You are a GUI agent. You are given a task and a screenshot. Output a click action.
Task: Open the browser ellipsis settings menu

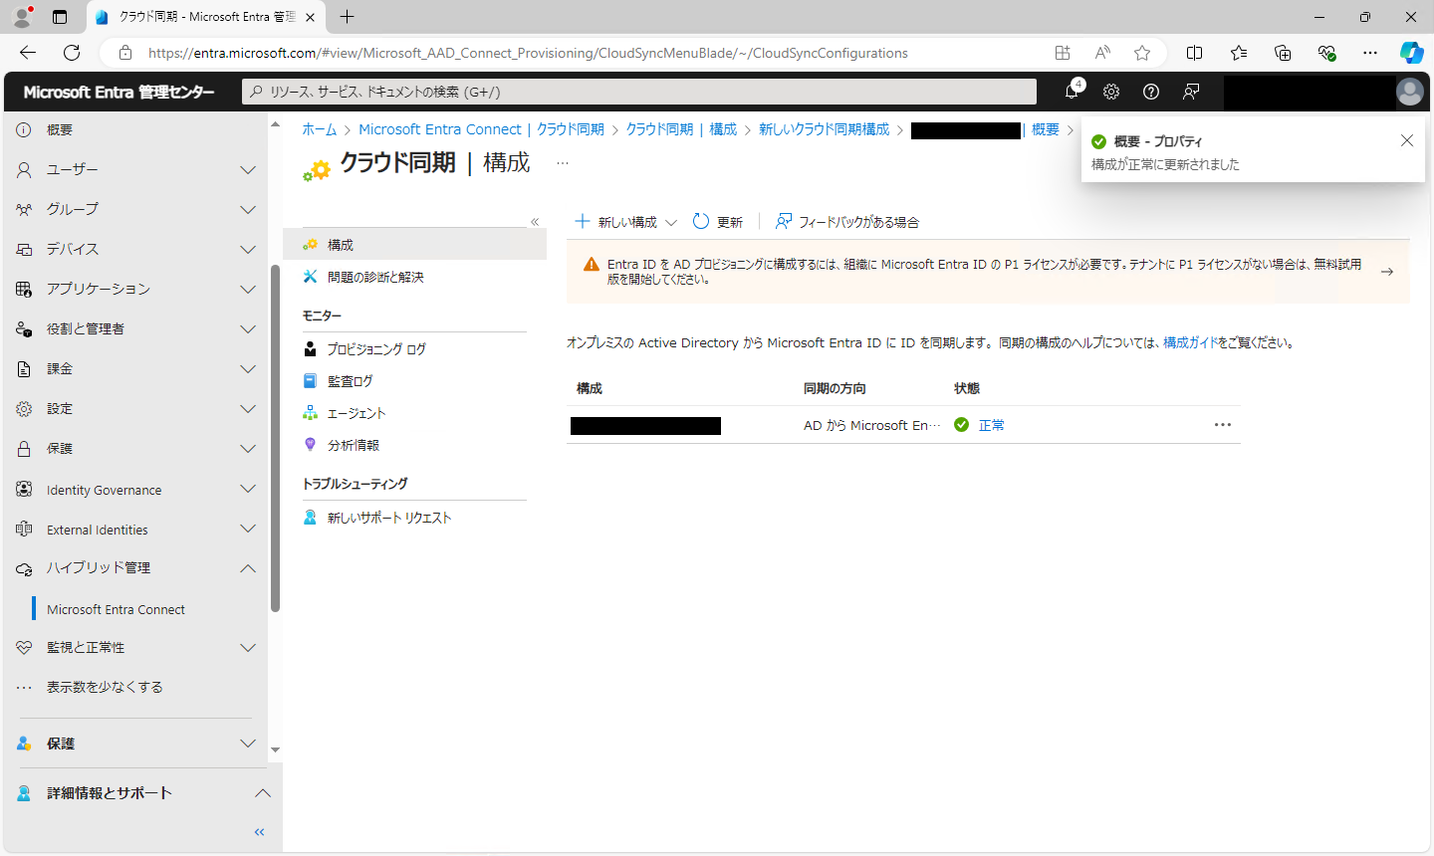click(x=1370, y=53)
